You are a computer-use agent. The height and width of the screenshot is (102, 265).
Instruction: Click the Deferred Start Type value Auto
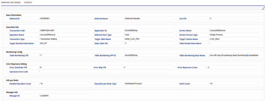click(127, 35)
